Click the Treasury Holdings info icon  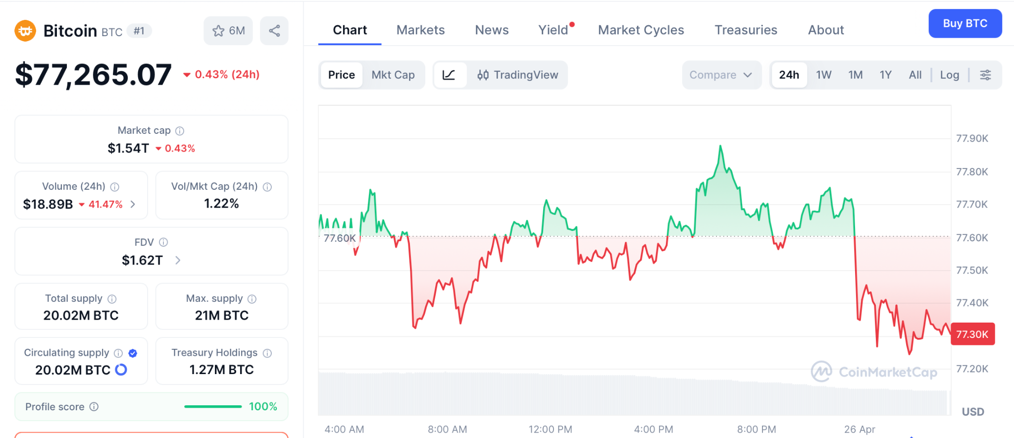(267, 353)
